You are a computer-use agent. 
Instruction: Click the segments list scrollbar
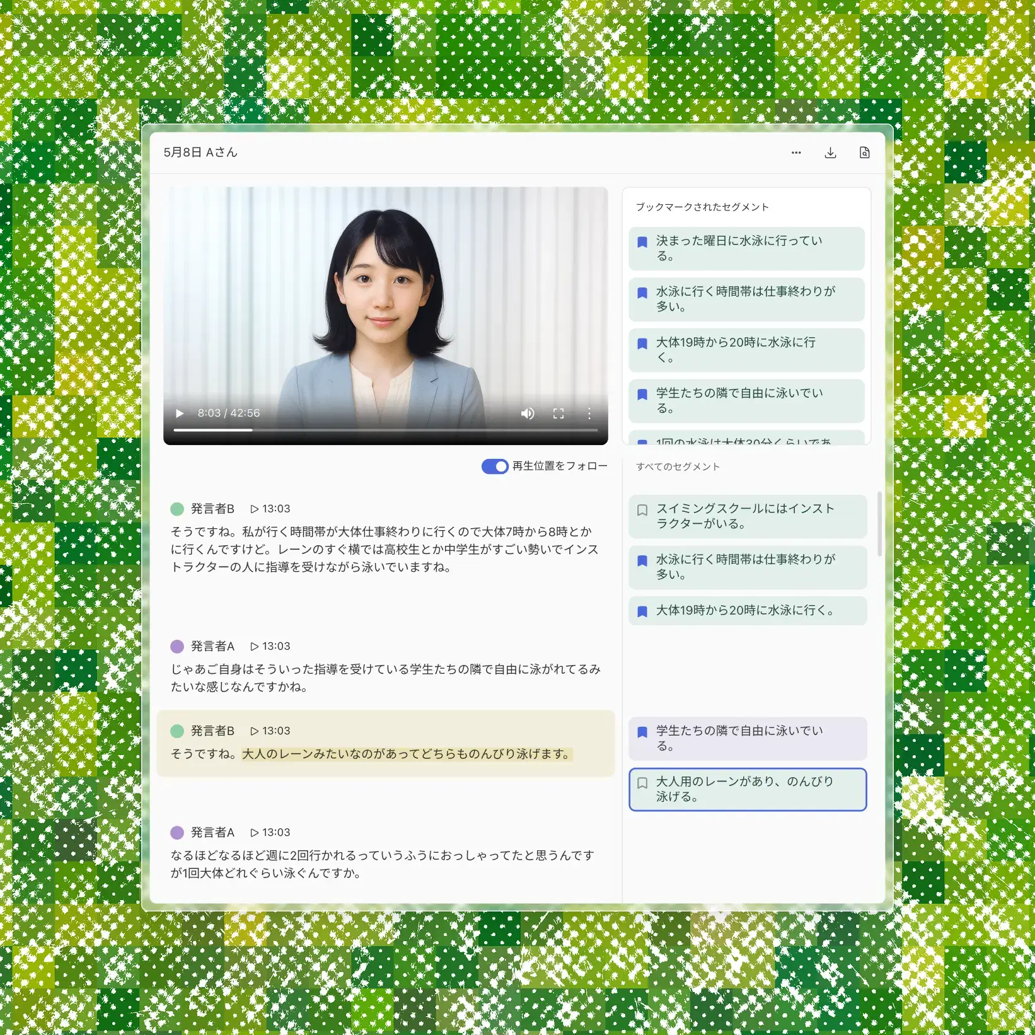[879, 523]
